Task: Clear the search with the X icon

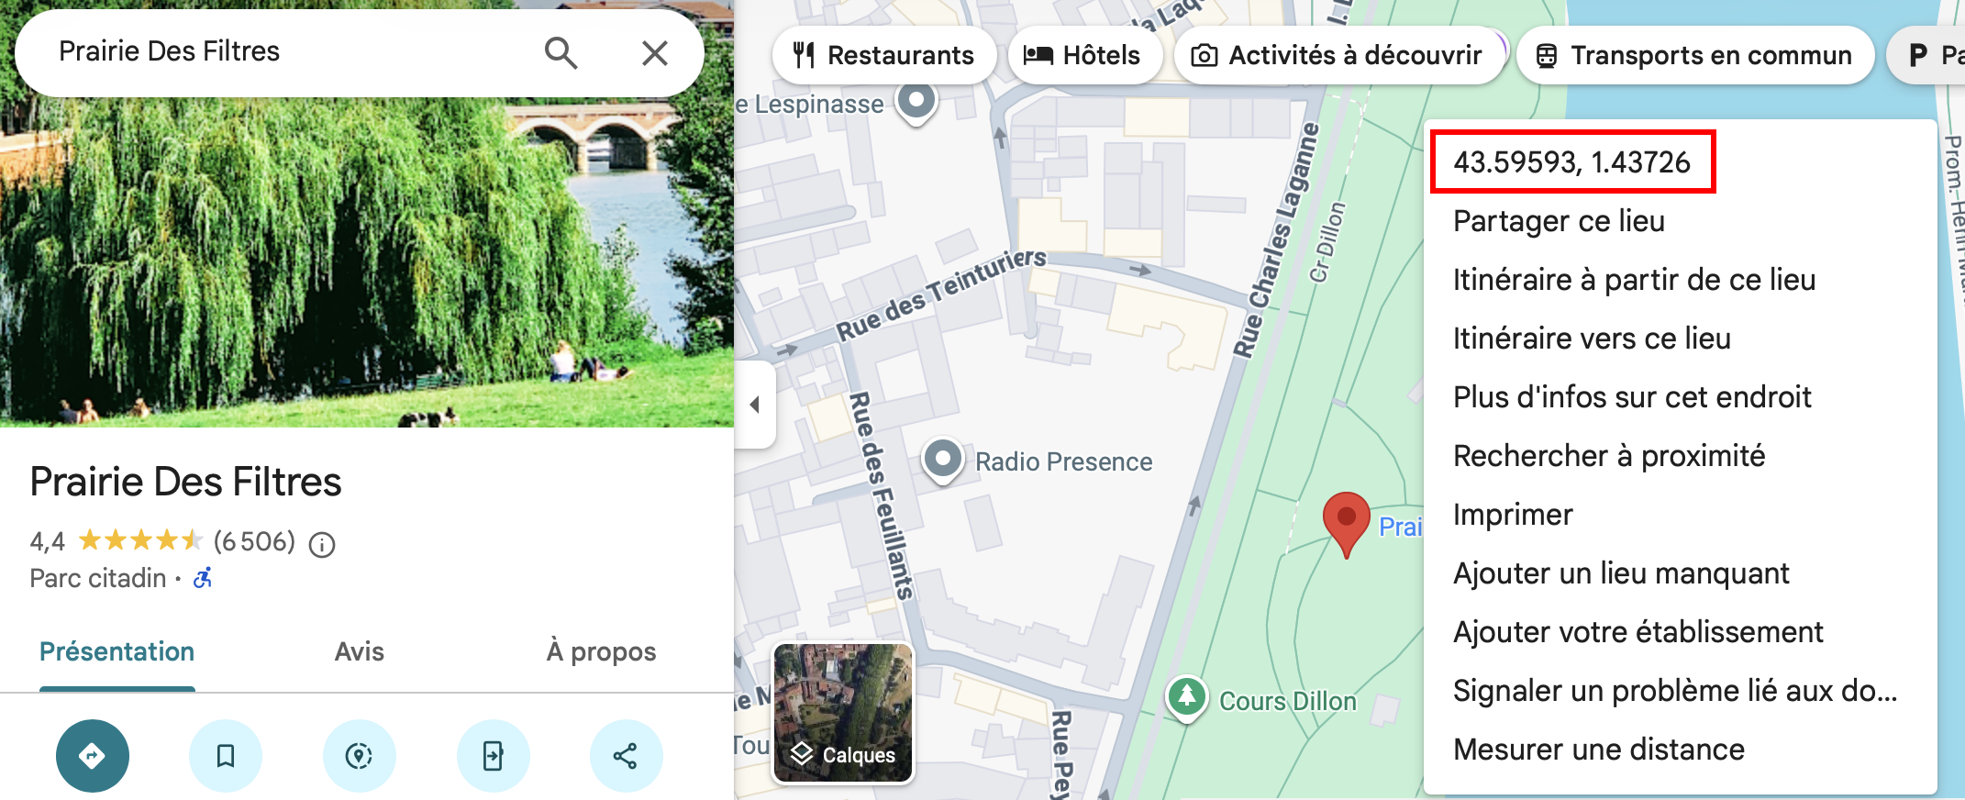Action: pyautogui.click(x=655, y=53)
